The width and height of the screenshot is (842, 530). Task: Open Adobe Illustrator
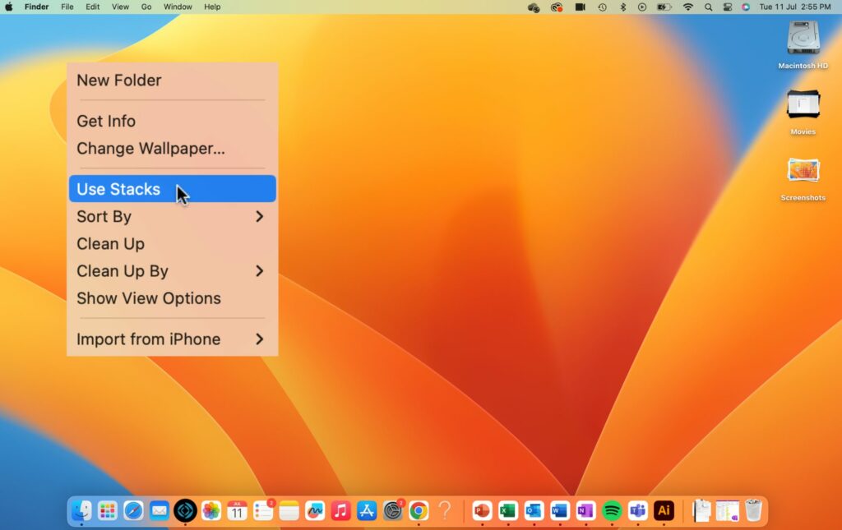(x=664, y=510)
